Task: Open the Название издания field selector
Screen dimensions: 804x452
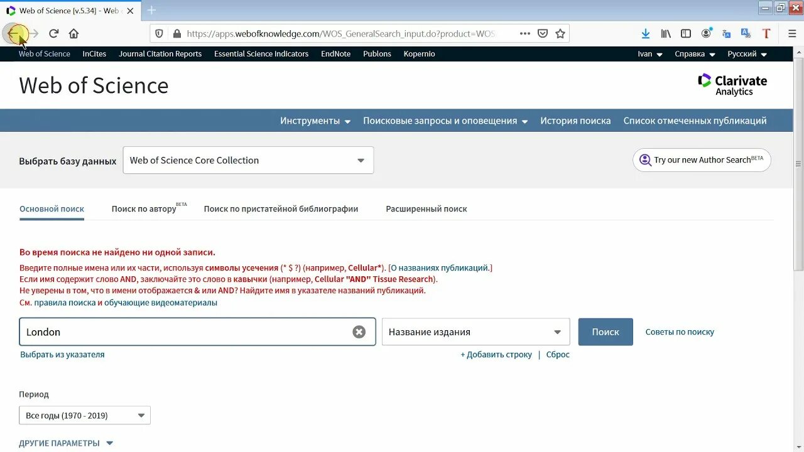Action: click(475, 332)
